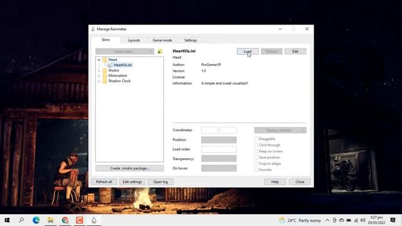This screenshot has width=402, height=226.
Task: Toggle the Save position checkbox
Action: click(256, 158)
